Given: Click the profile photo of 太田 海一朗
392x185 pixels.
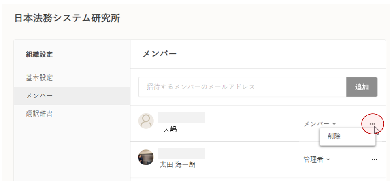Looking at the screenshot, I should (146, 157).
